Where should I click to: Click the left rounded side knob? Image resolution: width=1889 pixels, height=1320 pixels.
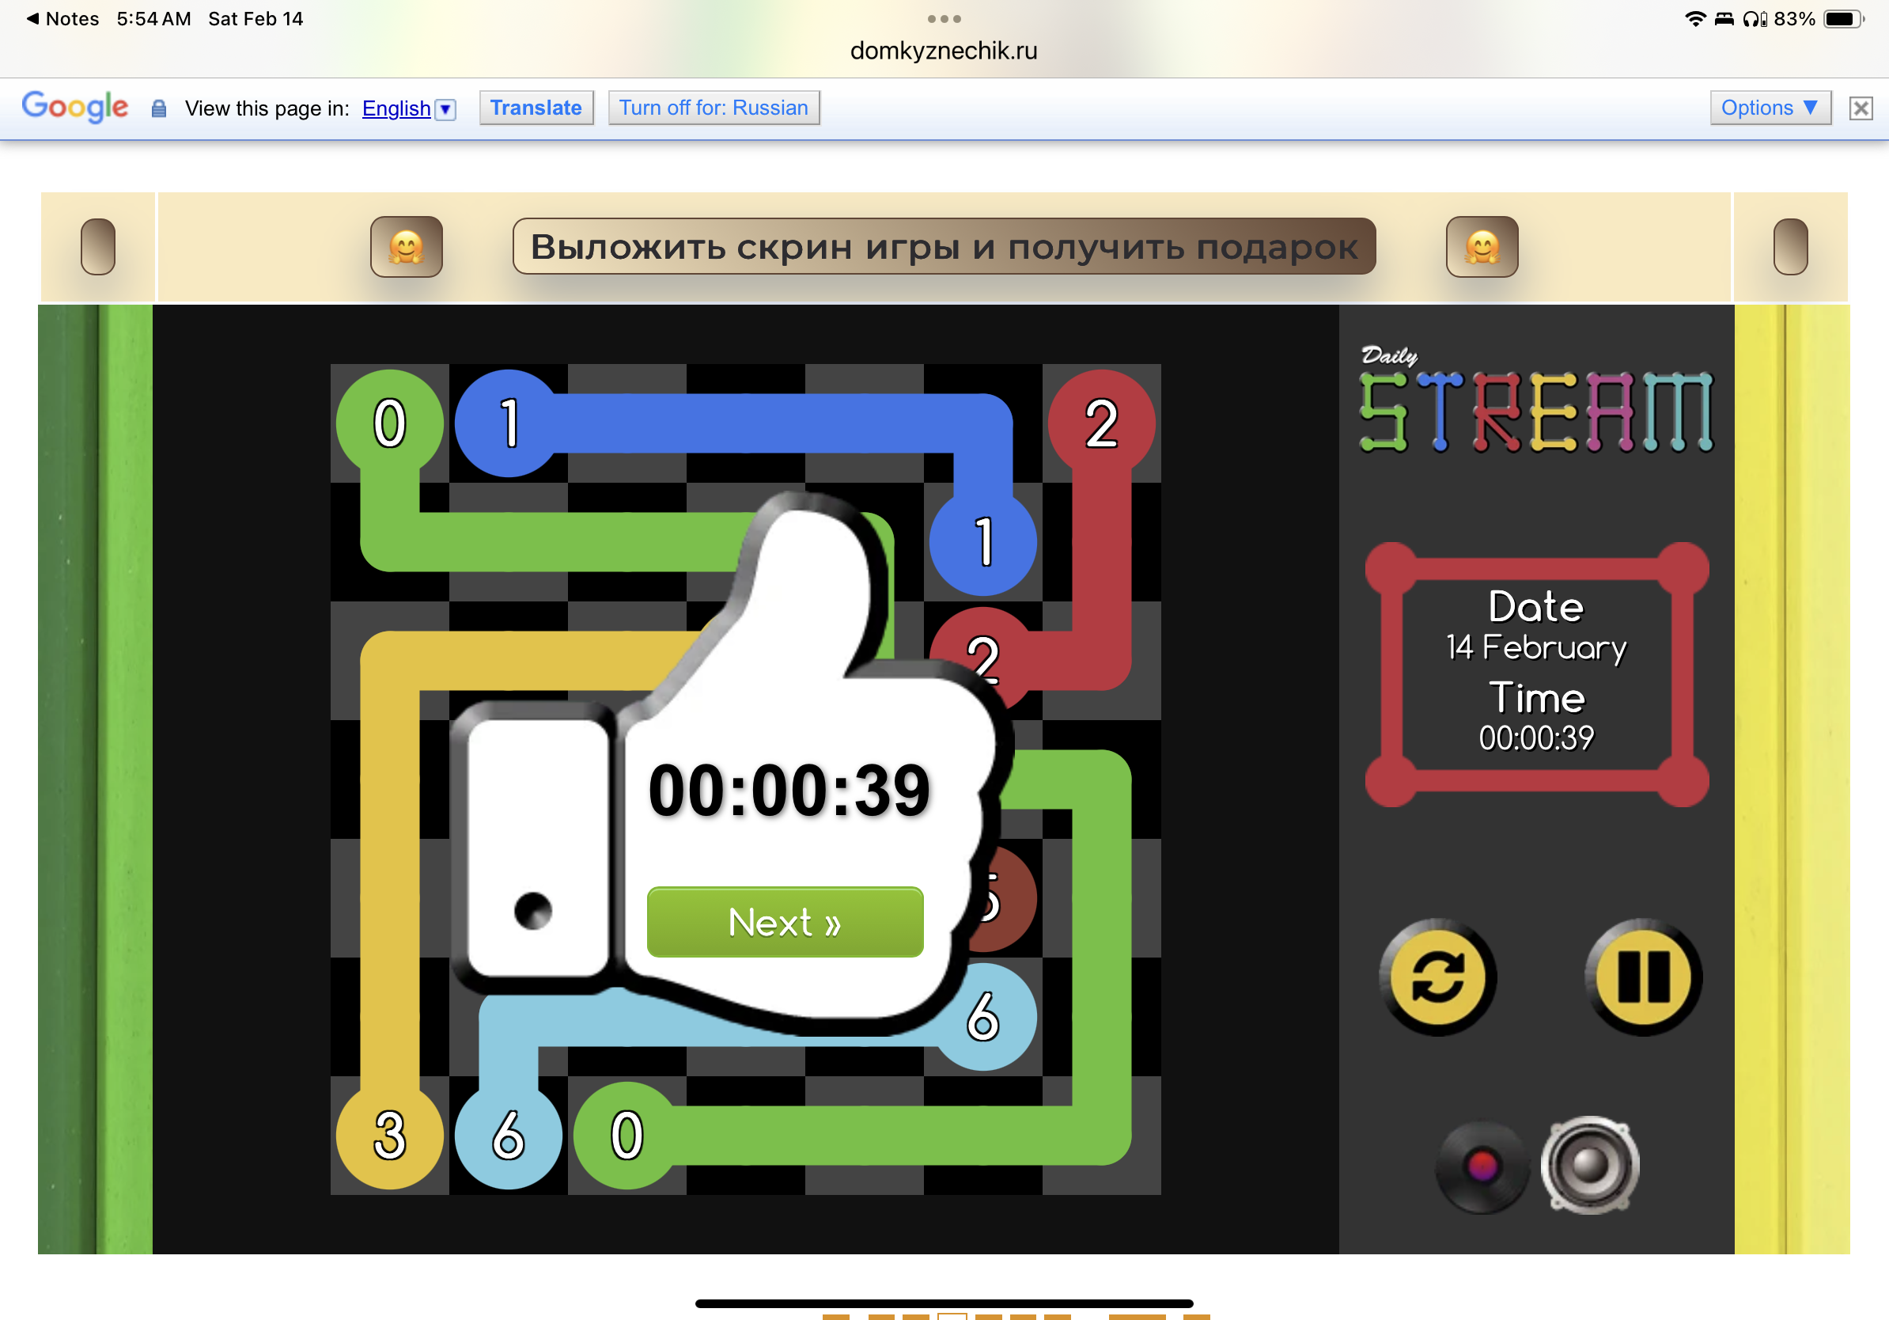(x=97, y=247)
